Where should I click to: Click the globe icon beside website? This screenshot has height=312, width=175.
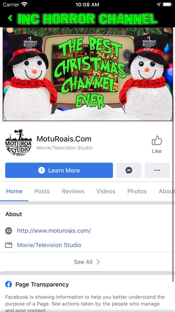[x=9, y=231]
